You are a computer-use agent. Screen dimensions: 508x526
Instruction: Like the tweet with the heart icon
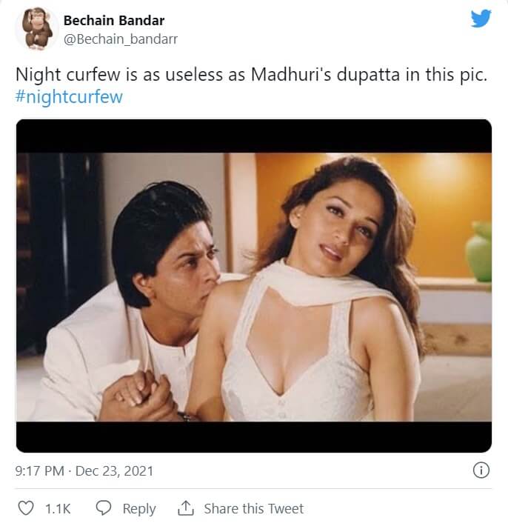pos(26,508)
